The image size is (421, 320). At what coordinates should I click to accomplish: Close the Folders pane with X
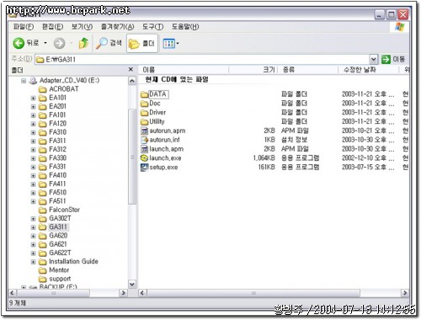tap(131, 69)
